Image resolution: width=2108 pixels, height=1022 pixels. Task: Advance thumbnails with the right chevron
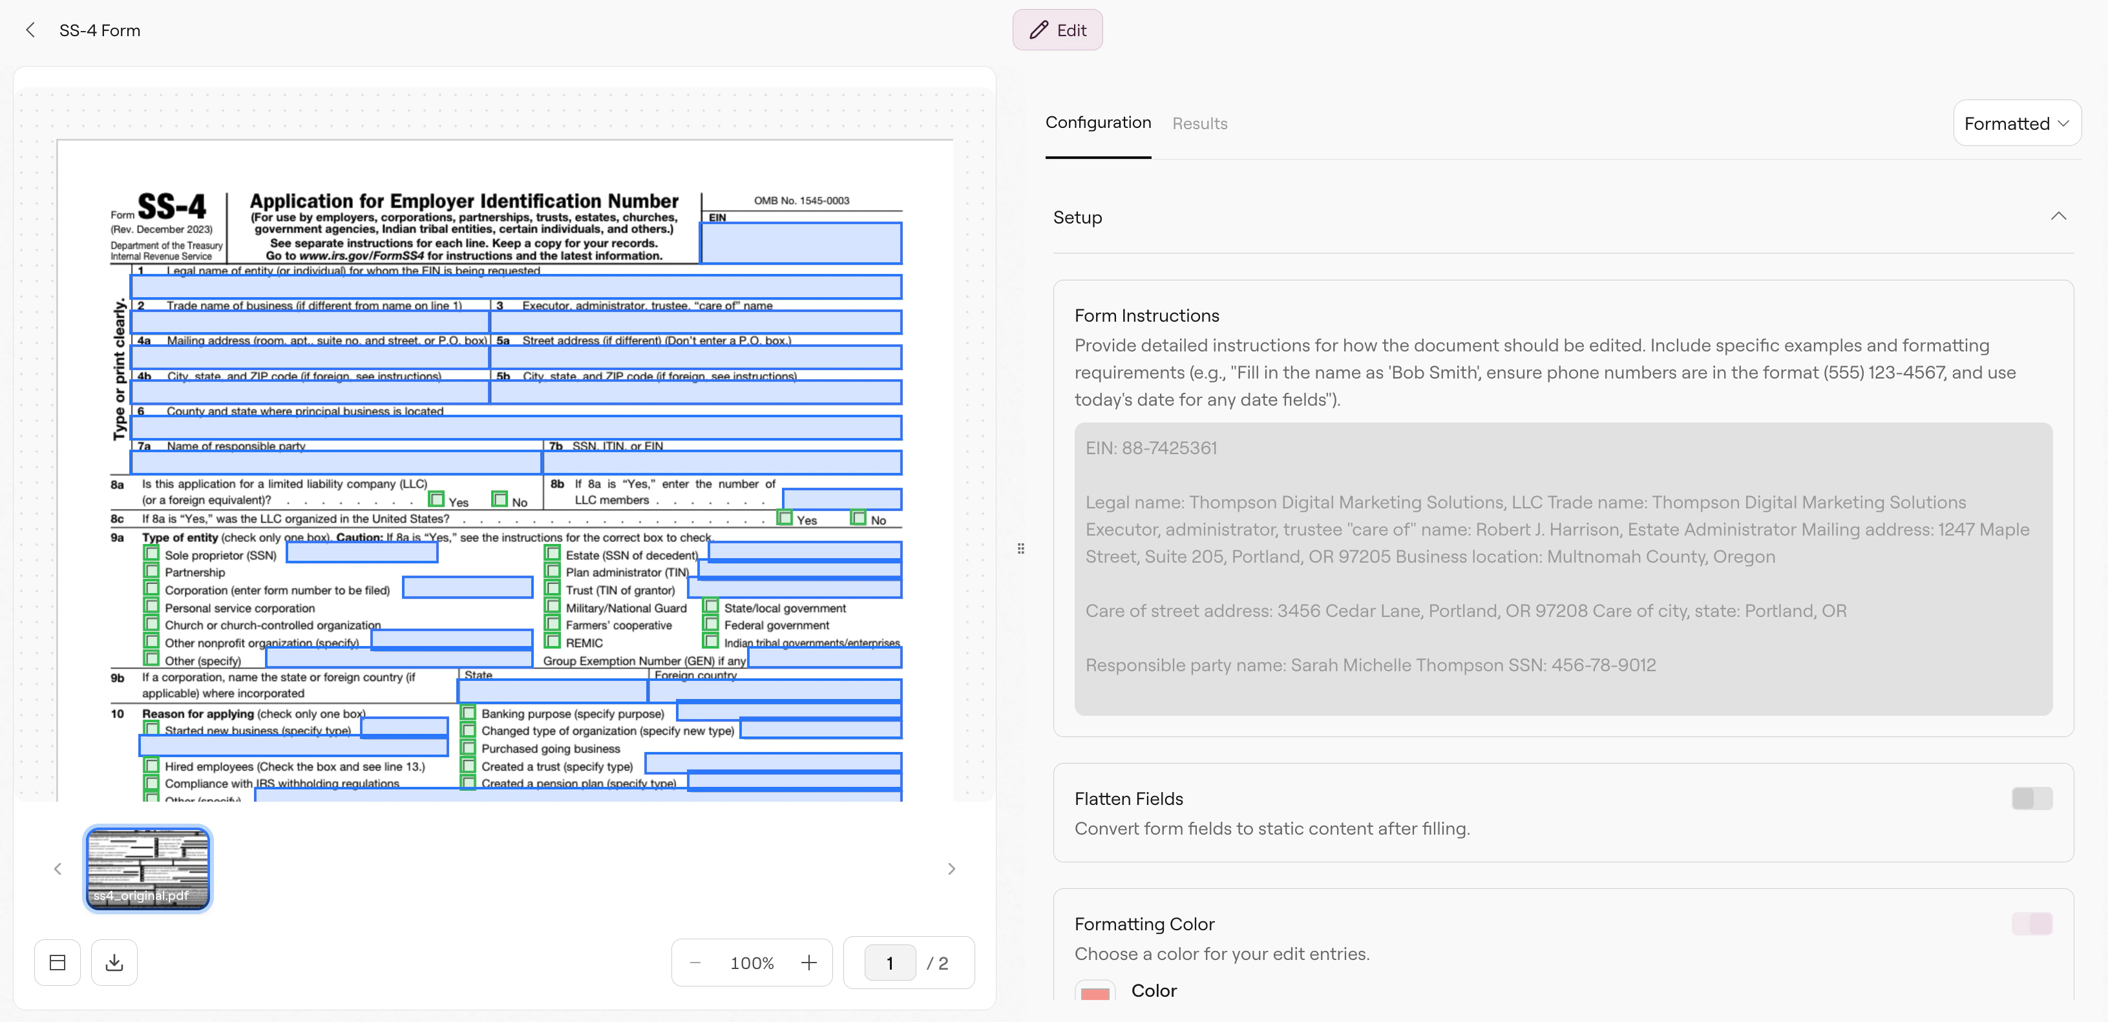[x=951, y=868]
